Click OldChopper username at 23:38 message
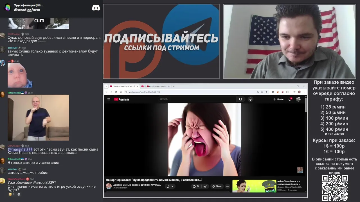Image resolution: width=360 pixels, height=202 pixels. click(x=14, y=34)
